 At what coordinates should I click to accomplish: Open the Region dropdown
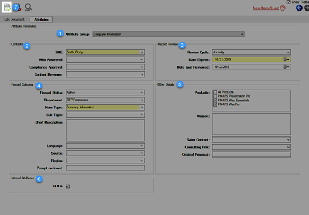(x=105, y=161)
